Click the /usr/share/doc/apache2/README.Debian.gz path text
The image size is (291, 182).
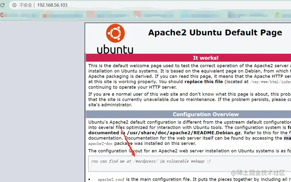[184, 133]
